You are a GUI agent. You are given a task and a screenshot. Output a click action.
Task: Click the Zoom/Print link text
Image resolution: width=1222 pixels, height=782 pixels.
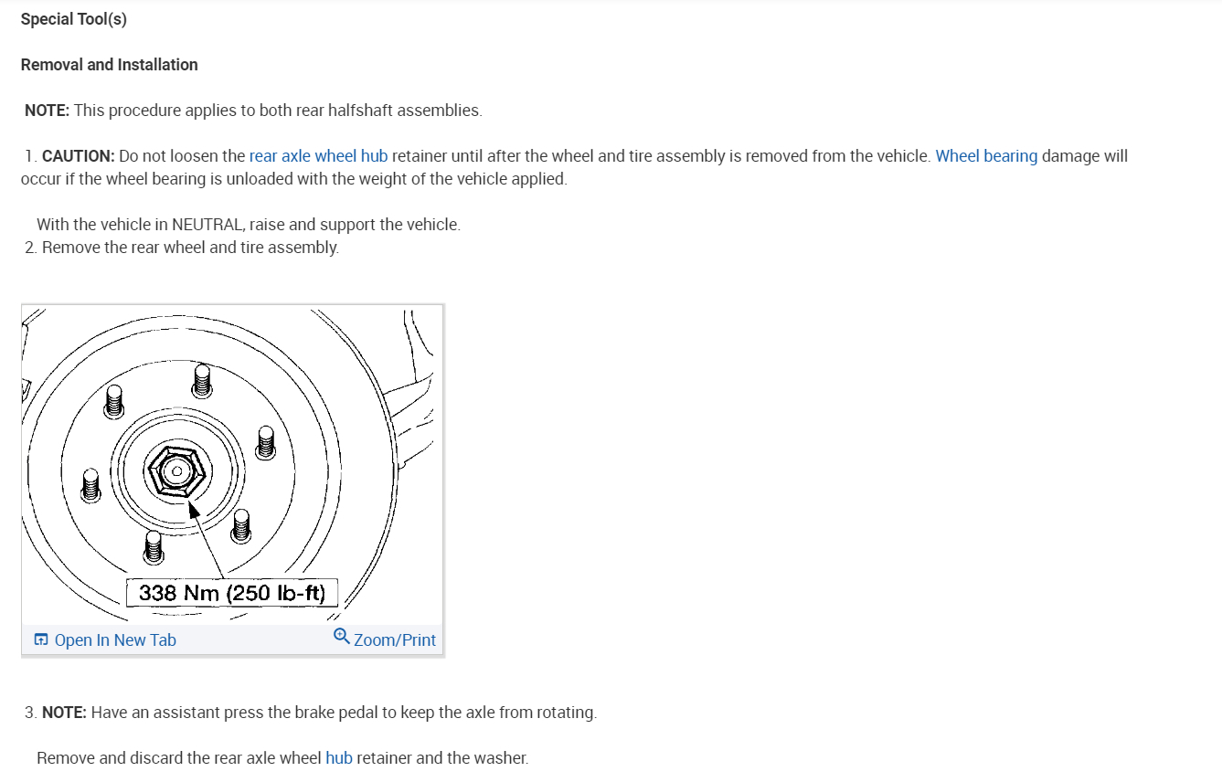click(394, 640)
